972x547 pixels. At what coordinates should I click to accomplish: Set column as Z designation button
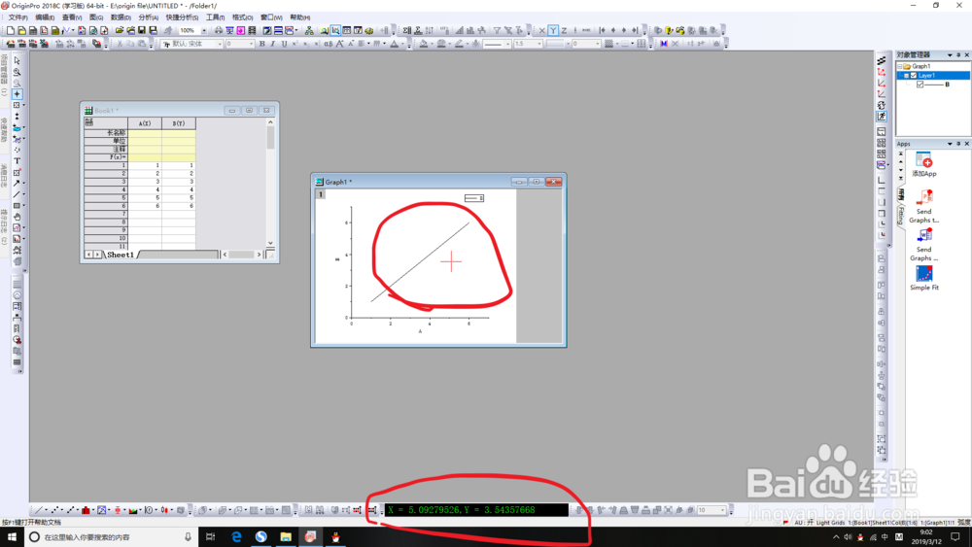(x=564, y=30)
